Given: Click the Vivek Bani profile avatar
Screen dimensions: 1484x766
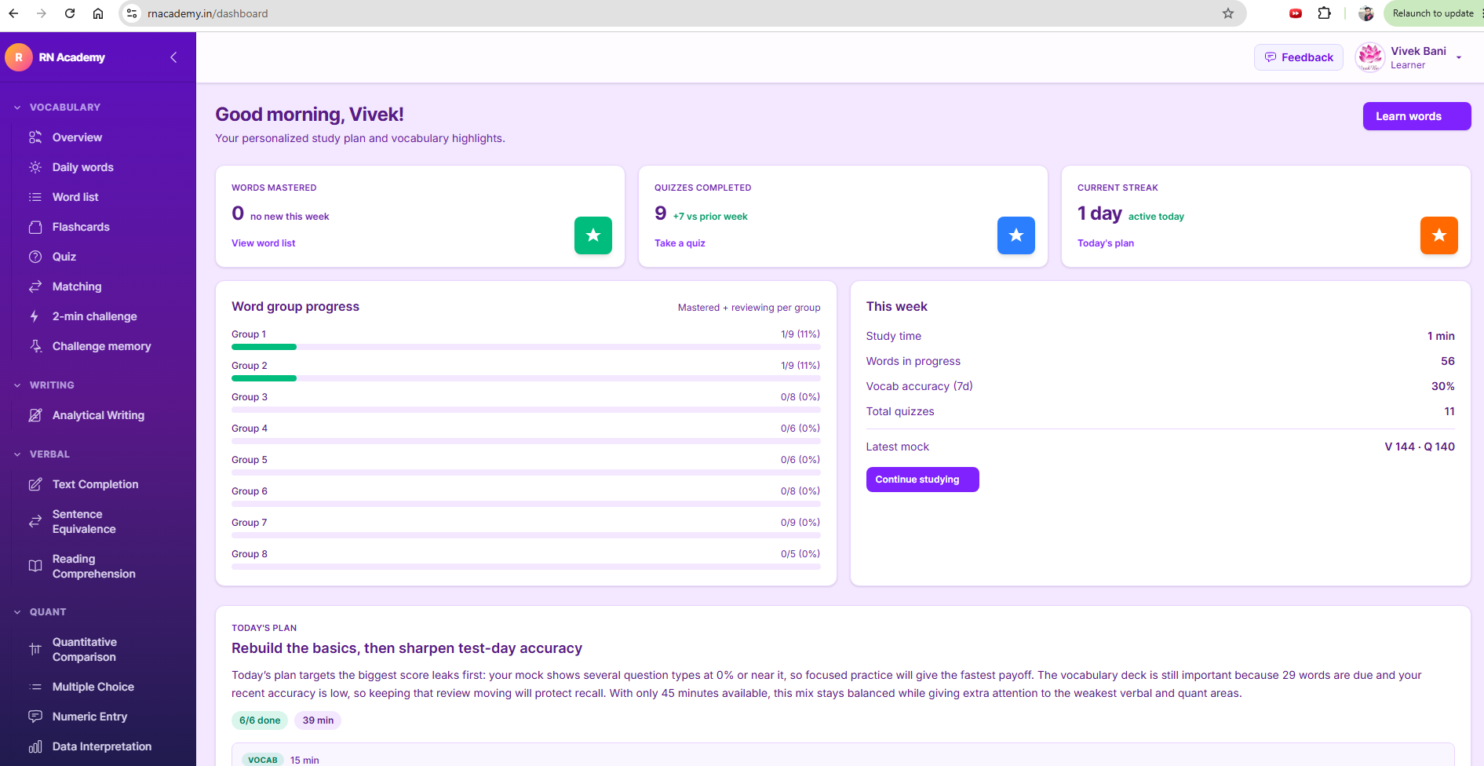Looking at the screenshot, I should click(x=1370, y=57).
